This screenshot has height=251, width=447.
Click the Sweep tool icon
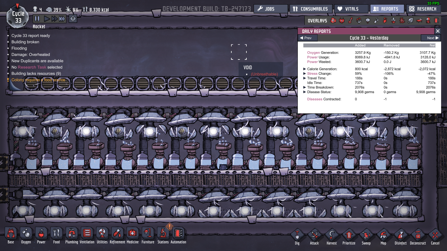point(366,235)
